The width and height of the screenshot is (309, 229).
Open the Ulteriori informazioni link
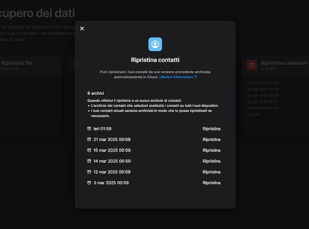[178, 77]
